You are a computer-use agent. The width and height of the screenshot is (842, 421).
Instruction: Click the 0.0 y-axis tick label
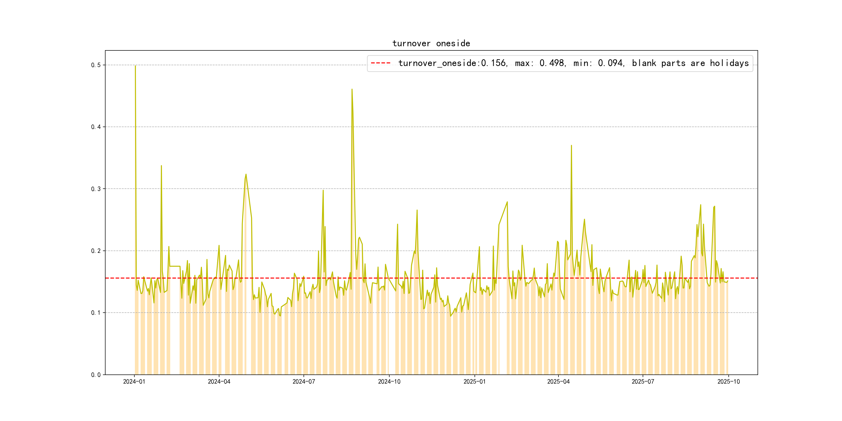96,375
